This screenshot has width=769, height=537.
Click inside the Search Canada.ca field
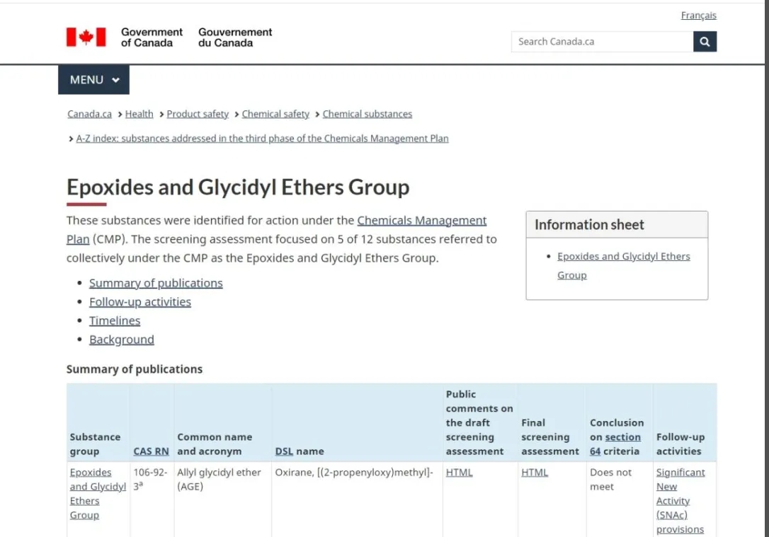click(x=601, y=42)
